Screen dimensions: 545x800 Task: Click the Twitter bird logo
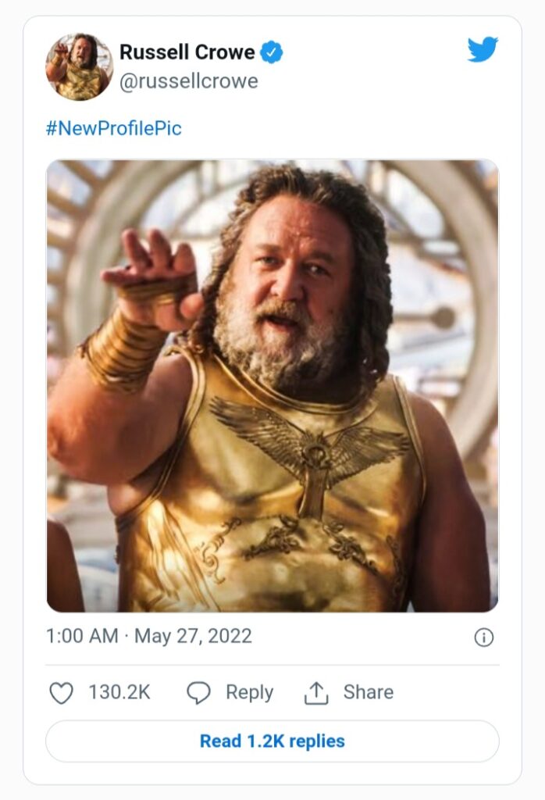483,50
